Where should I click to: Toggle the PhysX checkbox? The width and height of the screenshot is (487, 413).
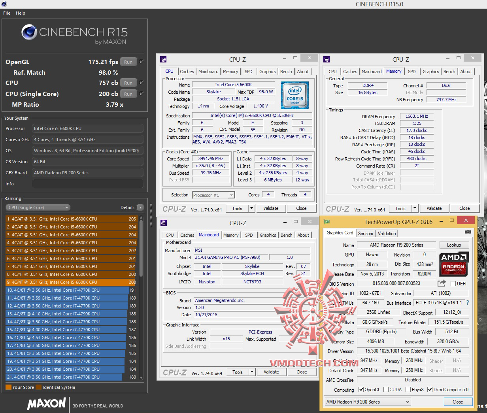click(408, 389)
